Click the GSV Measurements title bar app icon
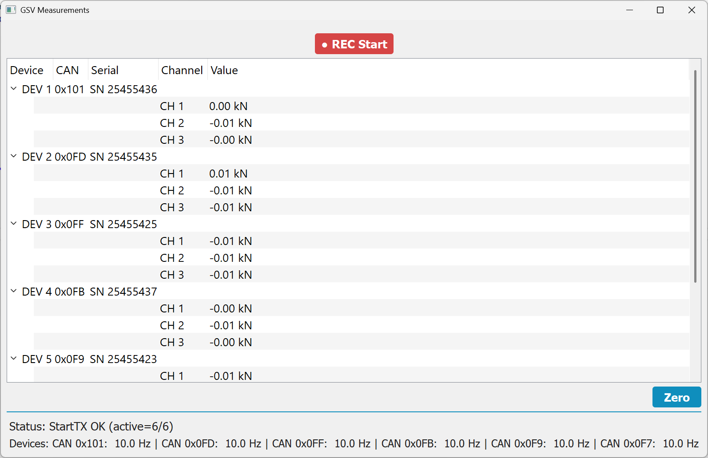The image size is (708, 458). coord(11,10)
